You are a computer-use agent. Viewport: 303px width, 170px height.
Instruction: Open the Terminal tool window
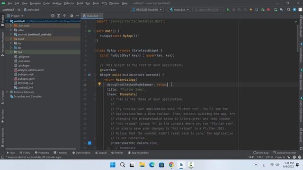(61, 153)
